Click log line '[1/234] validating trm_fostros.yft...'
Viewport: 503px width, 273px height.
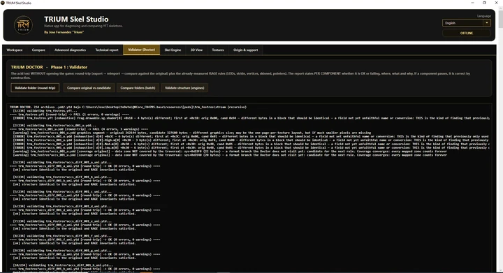[x=45, y=110]
